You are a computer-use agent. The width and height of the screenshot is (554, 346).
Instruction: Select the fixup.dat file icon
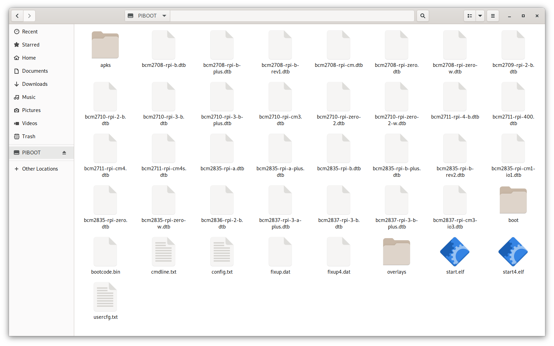280,252
